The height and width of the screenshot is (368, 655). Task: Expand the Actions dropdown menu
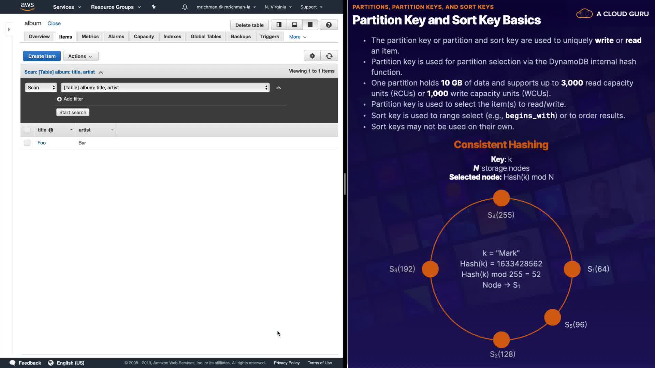pos(81,56)
